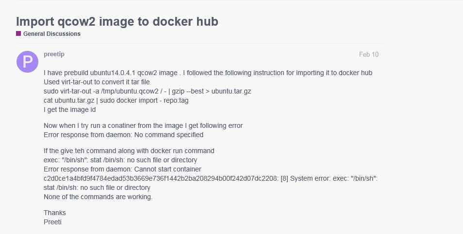
Task: Click the 'Feb 10' post date
Action: click(368, 54)
